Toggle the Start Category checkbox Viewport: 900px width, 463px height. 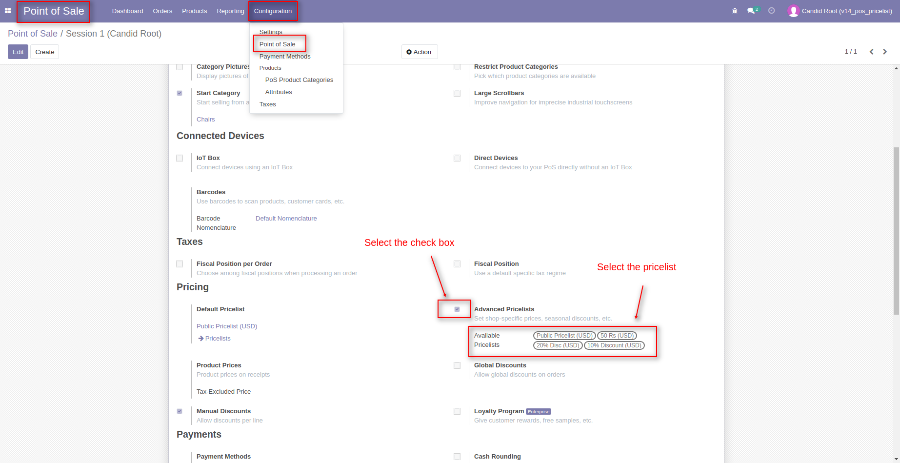[x=180, y=93]
